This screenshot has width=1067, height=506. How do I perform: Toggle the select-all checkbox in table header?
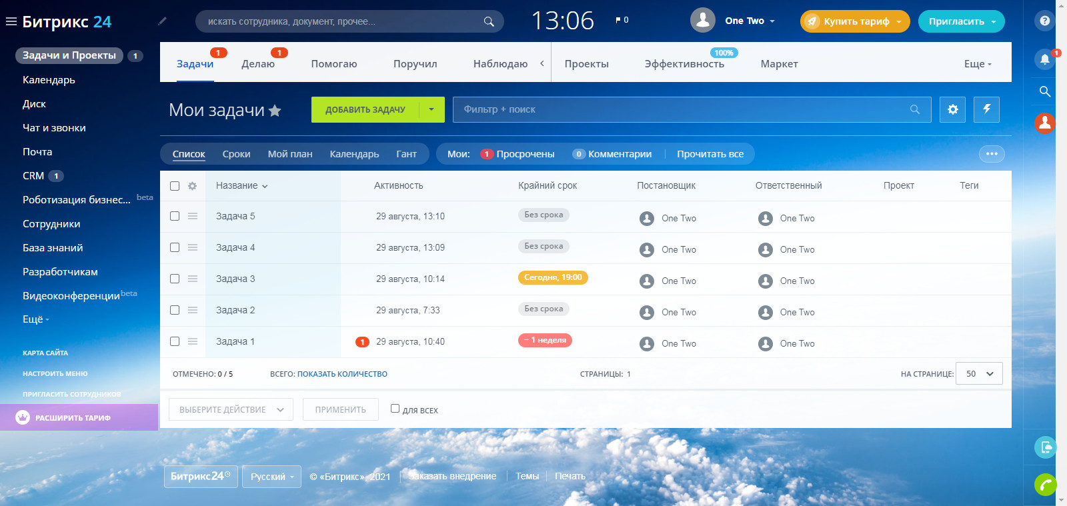[x=175, y=186]
